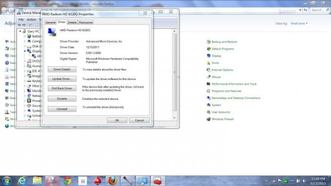Open RemoteApp and Desktop Connections

(x=236, y=98)
